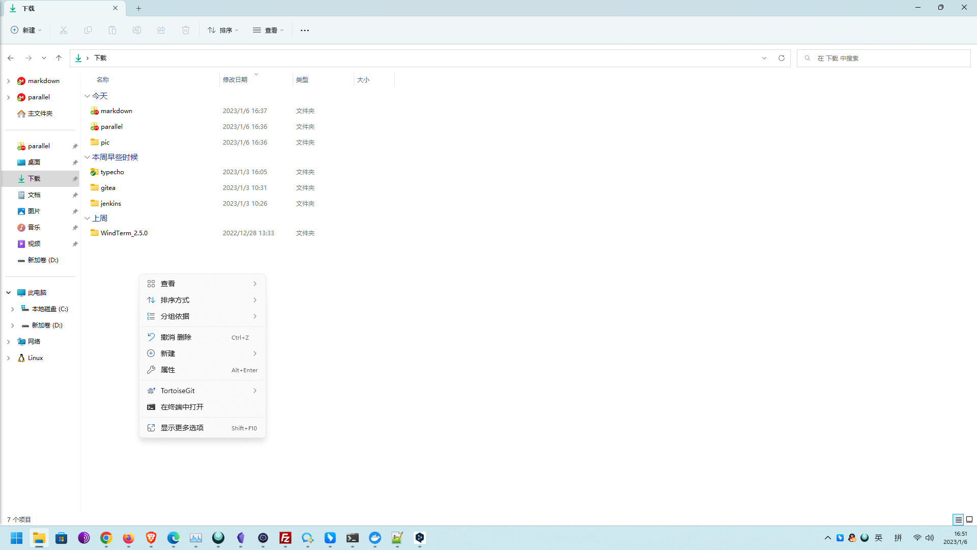
Task: Launch Firefox from the taskbar
Action: [x=128, y=538]
